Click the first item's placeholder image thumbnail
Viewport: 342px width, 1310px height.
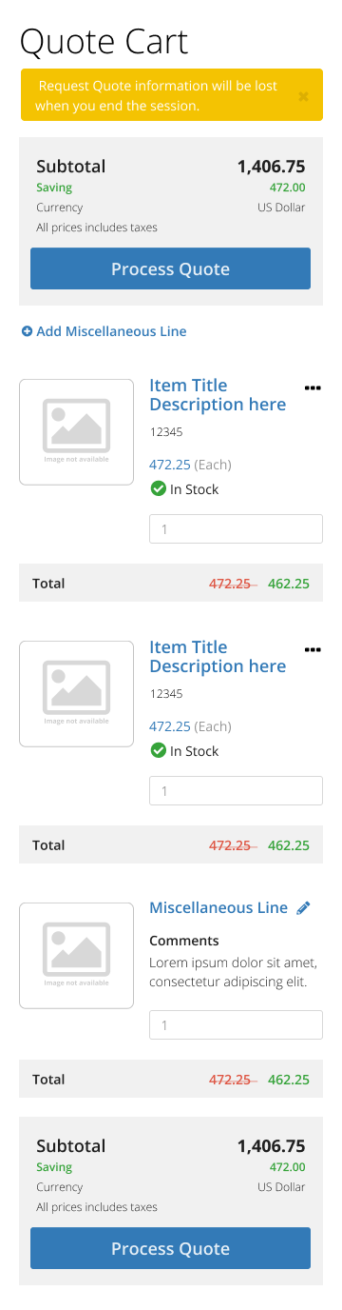(x=77, y=432)
